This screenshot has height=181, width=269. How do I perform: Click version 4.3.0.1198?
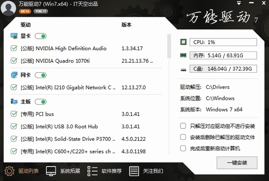[x=134, y=152]
